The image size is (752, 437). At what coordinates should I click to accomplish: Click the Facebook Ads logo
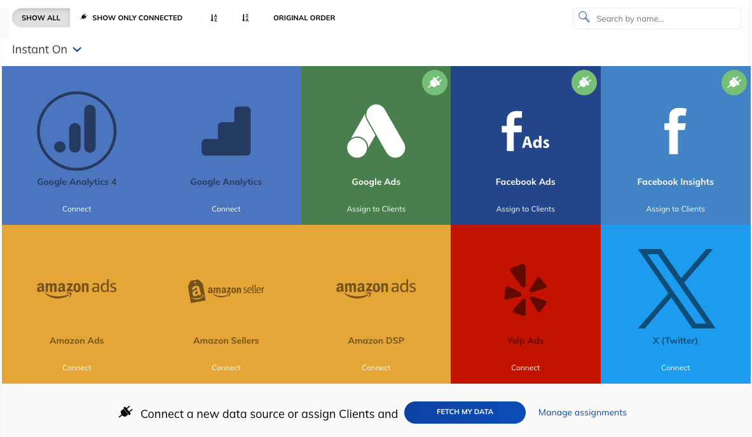(526, 131)
